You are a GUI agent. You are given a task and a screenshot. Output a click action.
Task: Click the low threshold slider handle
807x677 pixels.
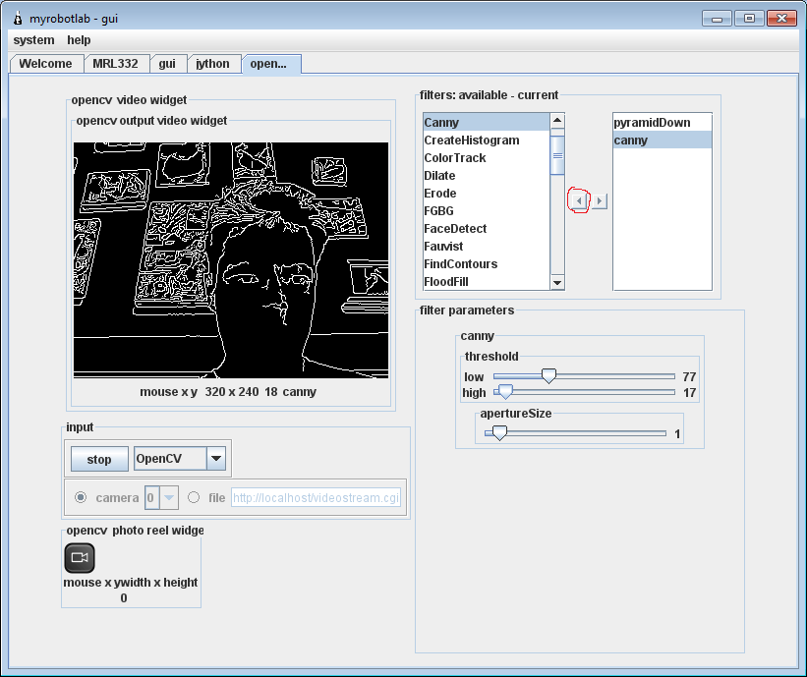(x=549, y=376)
